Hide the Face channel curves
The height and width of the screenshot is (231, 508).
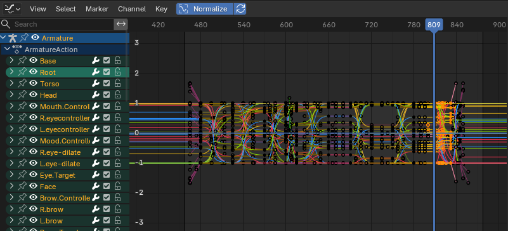(x=33, y=187)
